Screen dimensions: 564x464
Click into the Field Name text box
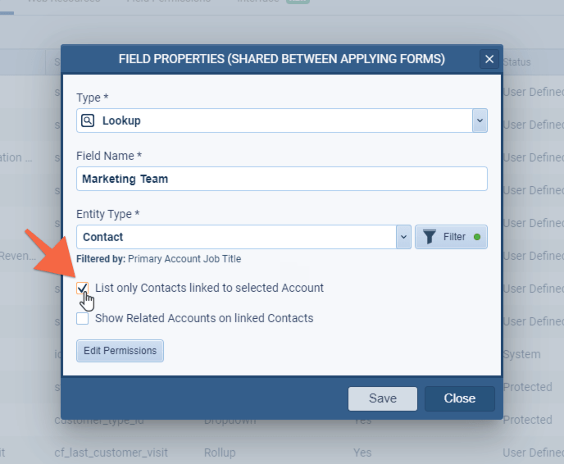[x=282, y=179]
